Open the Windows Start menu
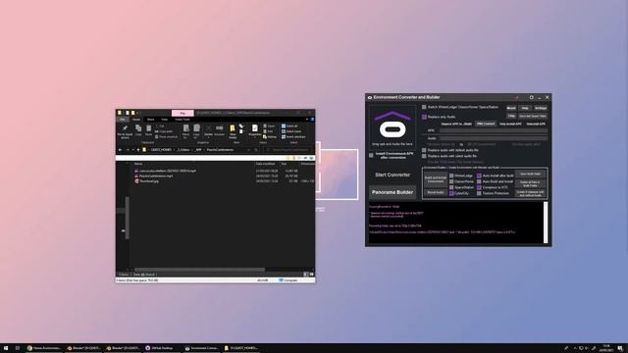 point(6,348)
